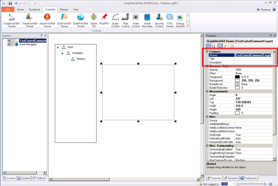Toggle visibility checkbox for Asset Navigator in Explorer

click(x=9, y=44)
